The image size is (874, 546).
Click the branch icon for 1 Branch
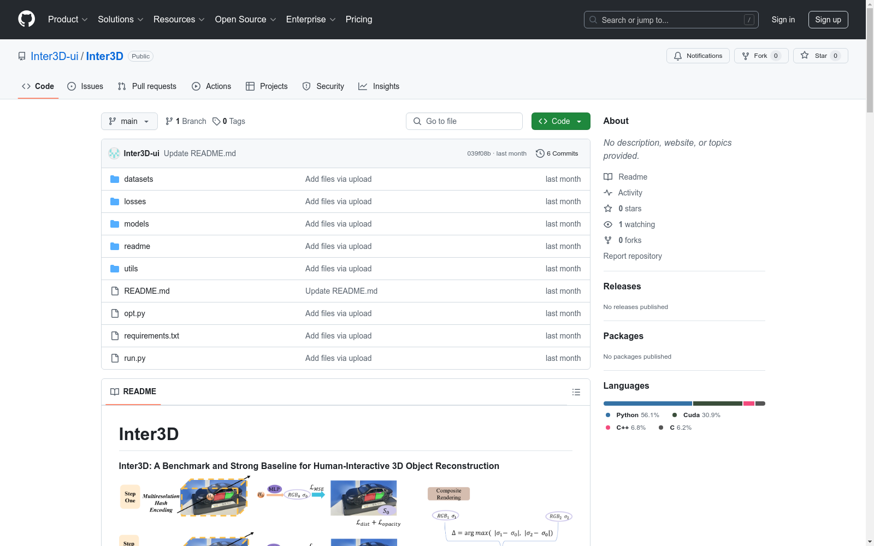(169, 121)
